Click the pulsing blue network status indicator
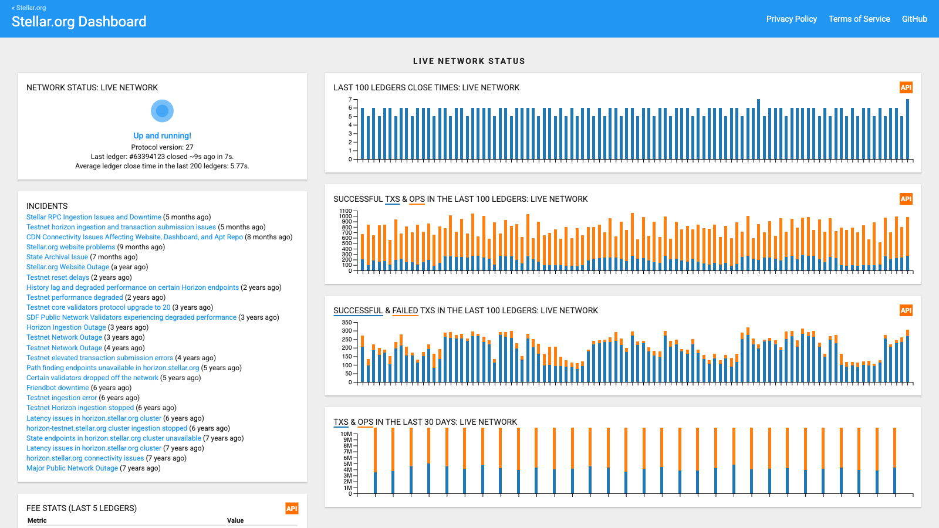The width and height of the screenshot is (939, 528). [x=163, y=110]
